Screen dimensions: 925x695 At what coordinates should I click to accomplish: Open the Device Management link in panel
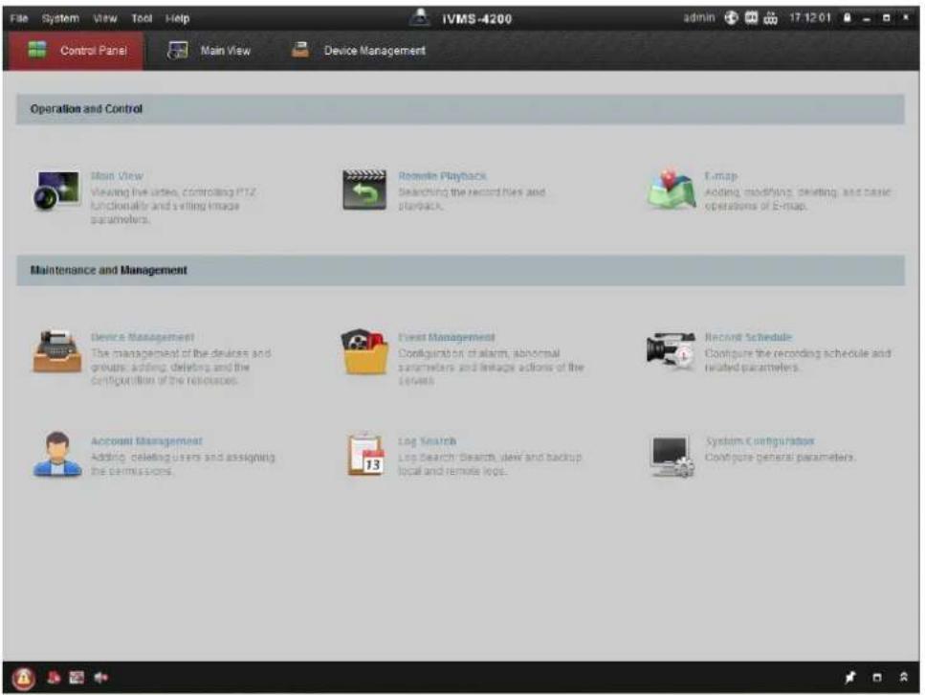point(143,337)
